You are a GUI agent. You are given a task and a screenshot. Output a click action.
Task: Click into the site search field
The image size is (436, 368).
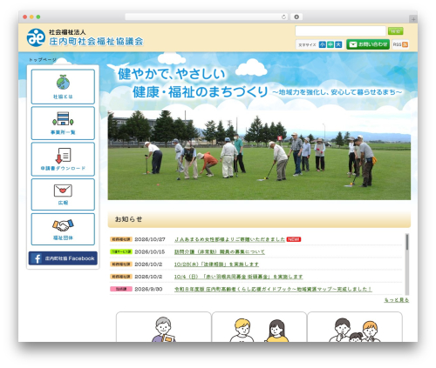(x=340, y=30)
